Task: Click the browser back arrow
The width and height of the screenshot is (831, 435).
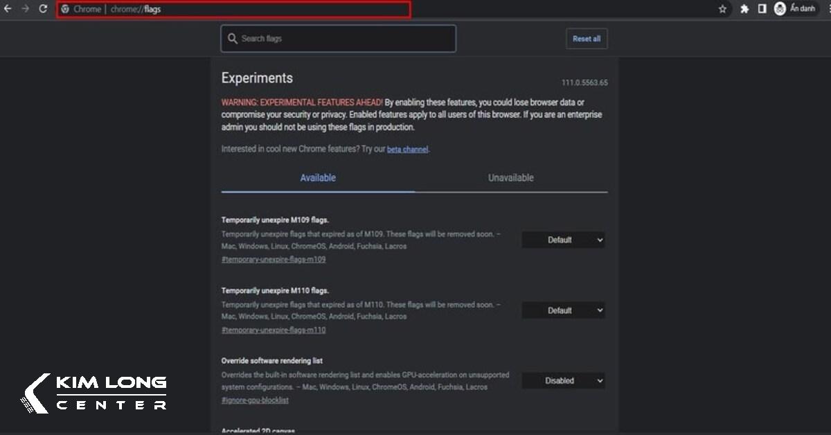Action: (8, 9)
